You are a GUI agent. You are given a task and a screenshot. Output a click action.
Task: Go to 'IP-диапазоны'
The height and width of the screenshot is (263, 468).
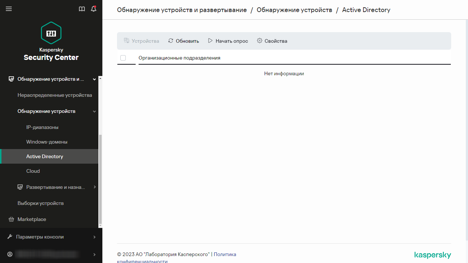click(x=42, y=127)
